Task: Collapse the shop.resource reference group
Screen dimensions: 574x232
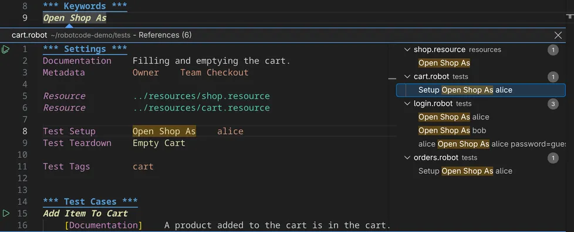Action: (407, 49)
